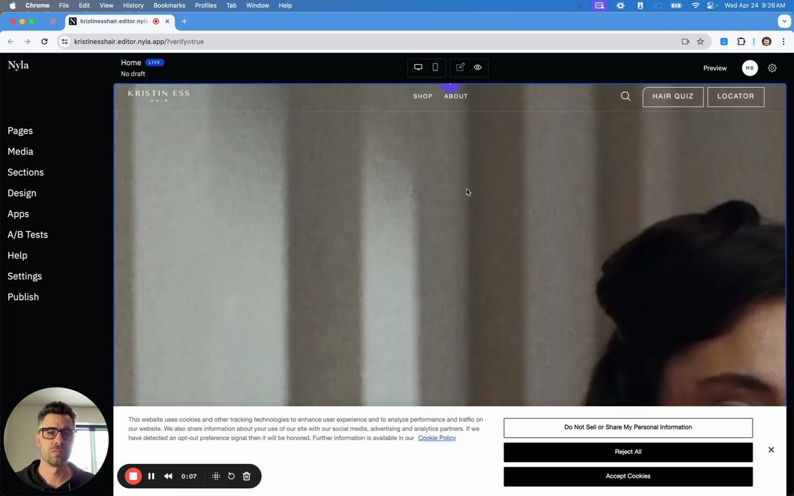Switch to desktop viewport icon
Screen dimensions: 794x496
(418, 68)
